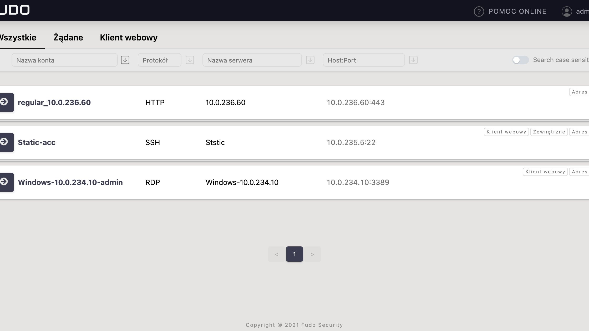Click sort arrow icon next to Nazwa serwera

point(310,60)
